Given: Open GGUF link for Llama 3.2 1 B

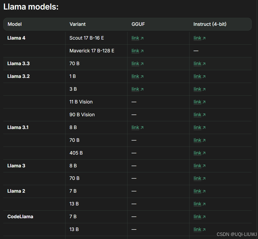Looking at the screenshot, I should pyautogui.click(x=137, y=76).
